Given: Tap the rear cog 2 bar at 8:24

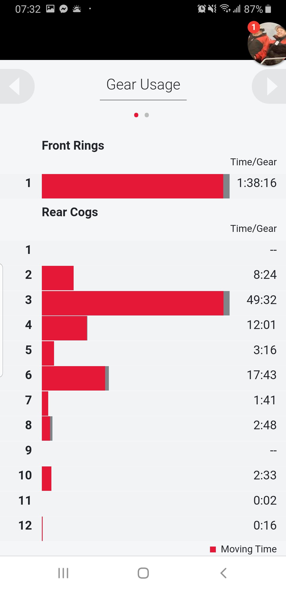Looking at the screenshot, I should pyautogui.click(x=58, y=278).
